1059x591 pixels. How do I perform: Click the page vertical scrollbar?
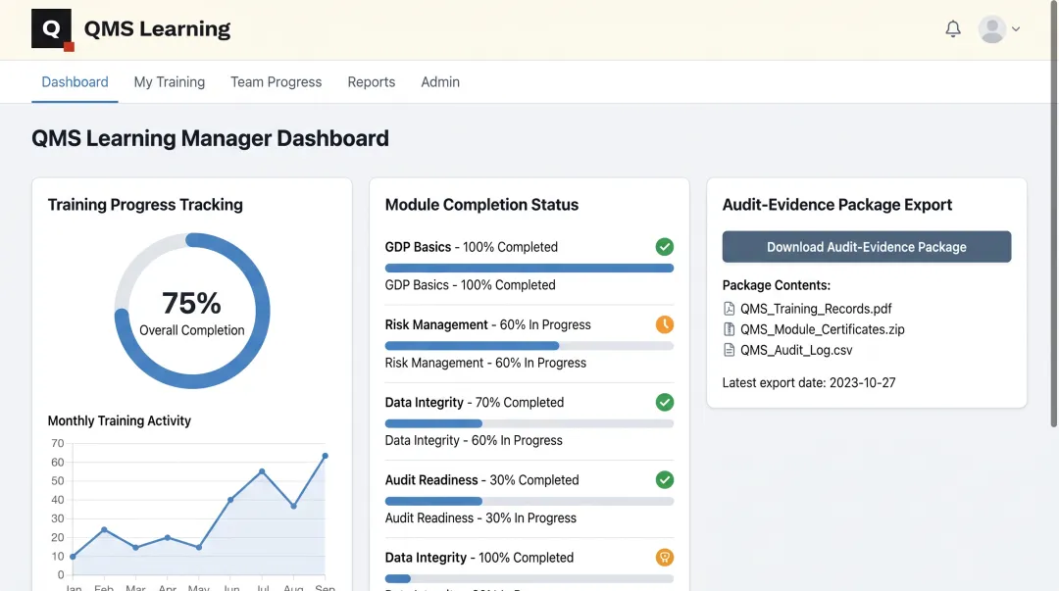(1053, 215)
